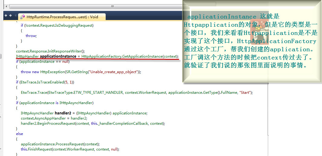Click the bold handler2 variable declaration
Screen dimensions: 322x156
click(x=63, y=113)
